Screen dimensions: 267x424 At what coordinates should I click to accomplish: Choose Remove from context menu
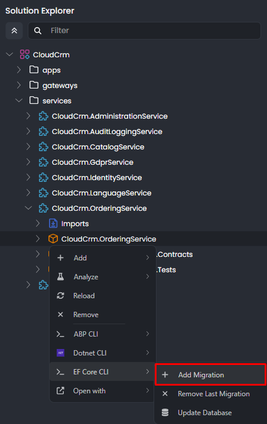point(103,315)
